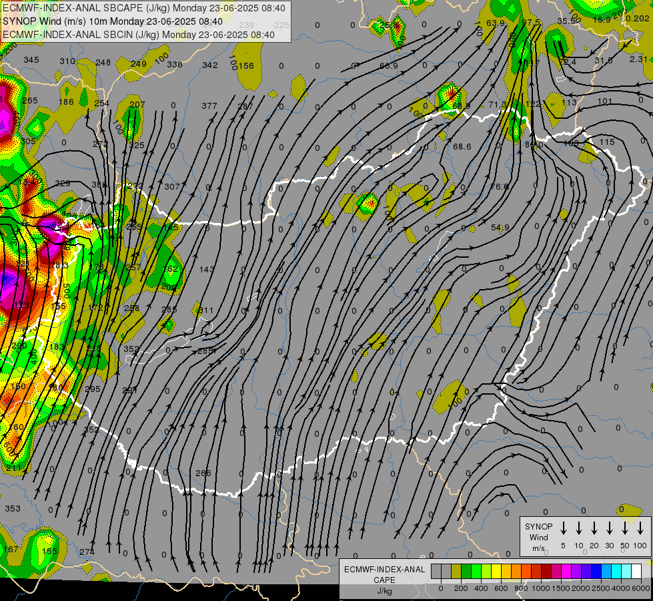Click the wind legend arrow above 30
Viewport: 653px width, 601px height.
point(609,528)
